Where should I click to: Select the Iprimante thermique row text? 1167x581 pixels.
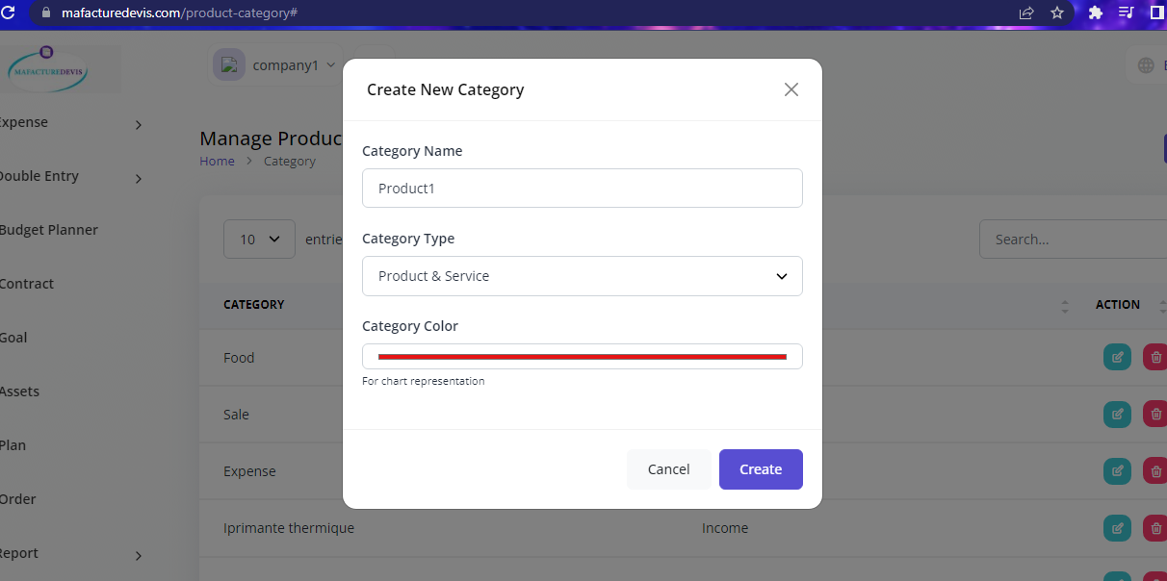[289, 528]
